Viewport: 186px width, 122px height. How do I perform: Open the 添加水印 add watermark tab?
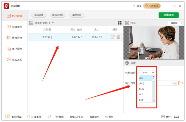[x=14, y=60]
